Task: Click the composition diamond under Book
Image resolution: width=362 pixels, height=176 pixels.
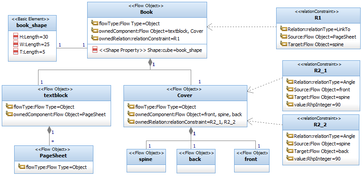Action: (150, 63)
